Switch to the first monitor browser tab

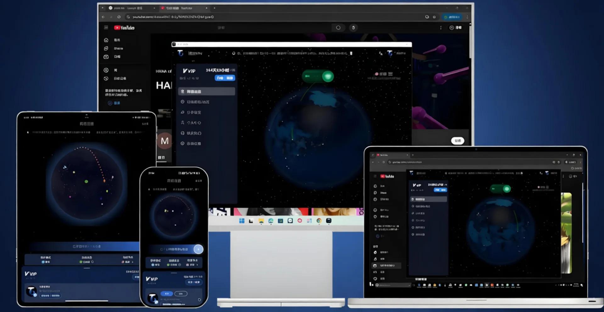(x=131, y=8)
